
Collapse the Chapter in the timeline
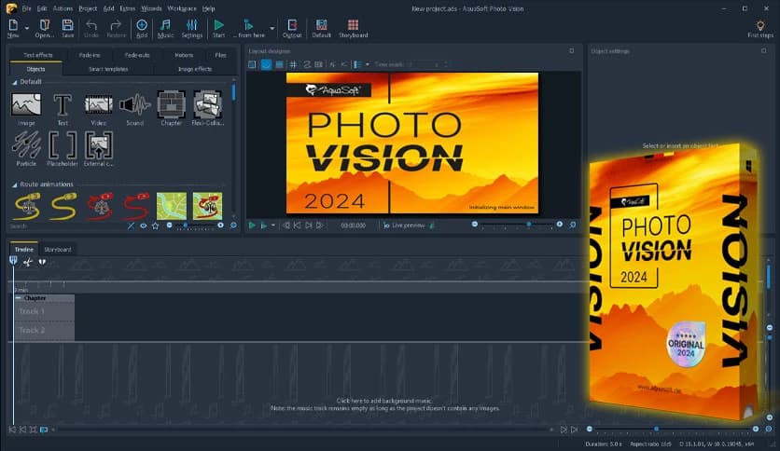tap(19, 298)
